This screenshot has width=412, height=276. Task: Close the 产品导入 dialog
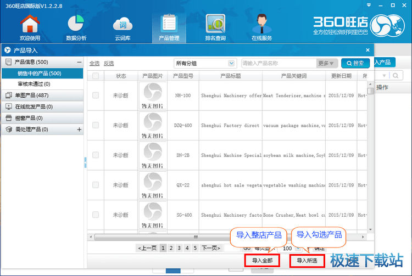[368, 50]
